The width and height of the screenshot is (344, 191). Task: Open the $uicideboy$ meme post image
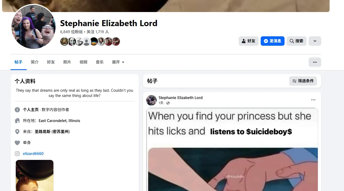(x=232, y=149)
